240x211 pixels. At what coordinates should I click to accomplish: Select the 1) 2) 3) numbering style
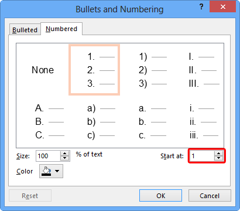click(153, 70)
